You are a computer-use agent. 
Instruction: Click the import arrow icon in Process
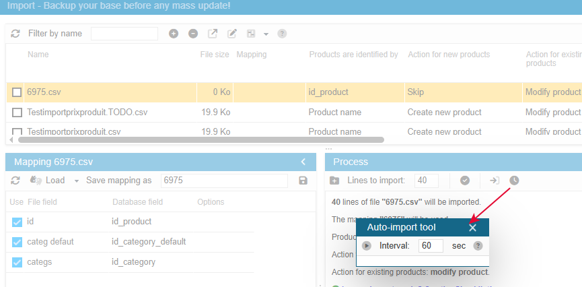pyautogui.click(x=495, y=181)
